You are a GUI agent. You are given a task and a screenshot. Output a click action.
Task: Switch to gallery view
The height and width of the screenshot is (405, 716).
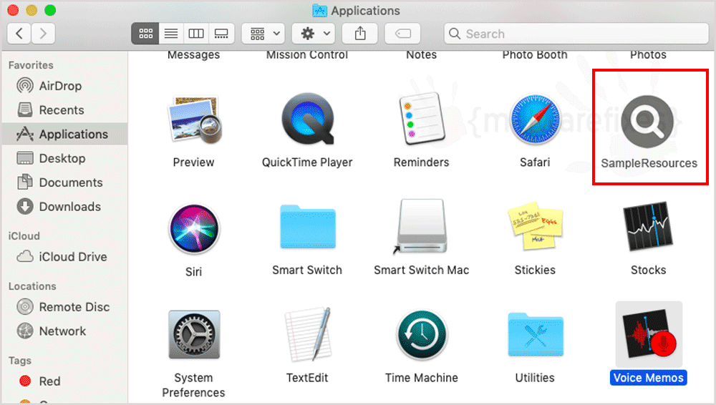click(x=221, y=34)
